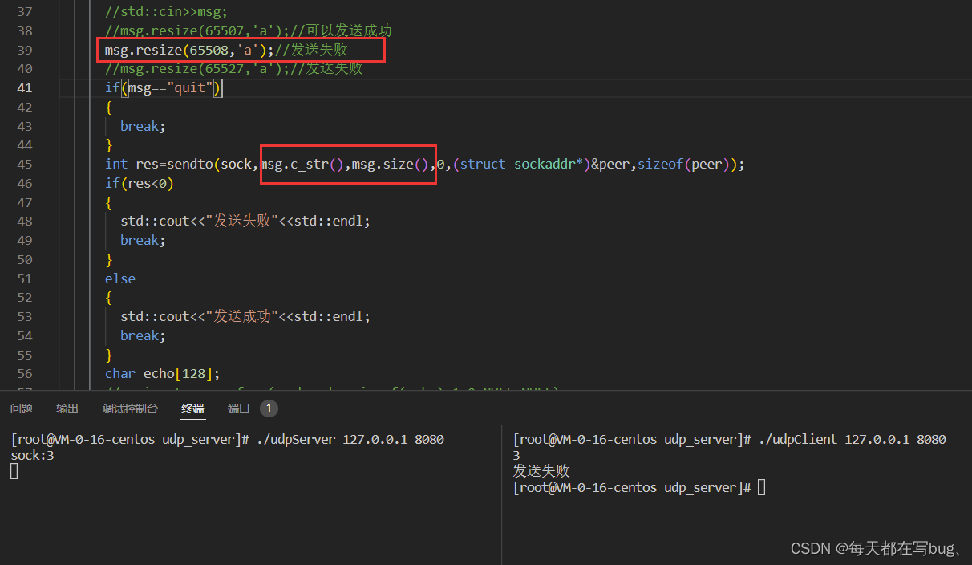Open the 调试控制台 tab
972x565 pixels.
pos(130,409)
